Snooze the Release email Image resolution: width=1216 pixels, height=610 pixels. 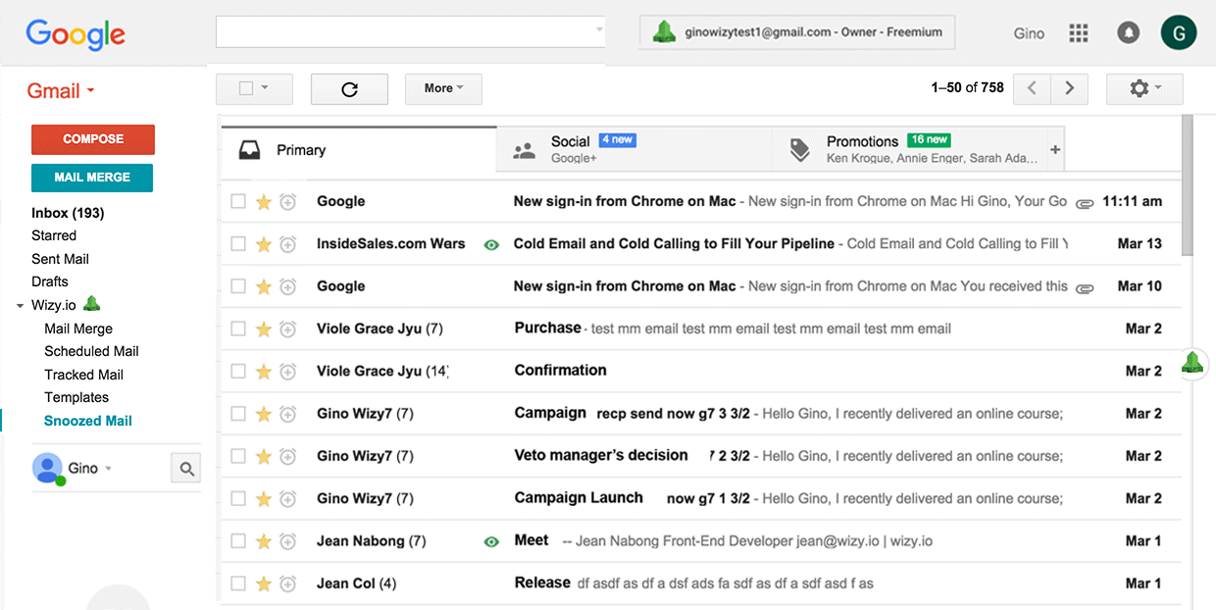287,585
